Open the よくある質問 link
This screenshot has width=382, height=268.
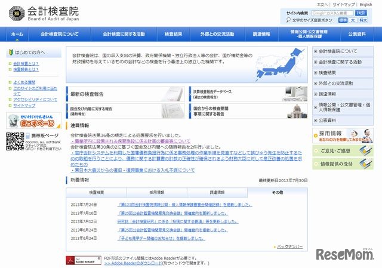(24, 82)
